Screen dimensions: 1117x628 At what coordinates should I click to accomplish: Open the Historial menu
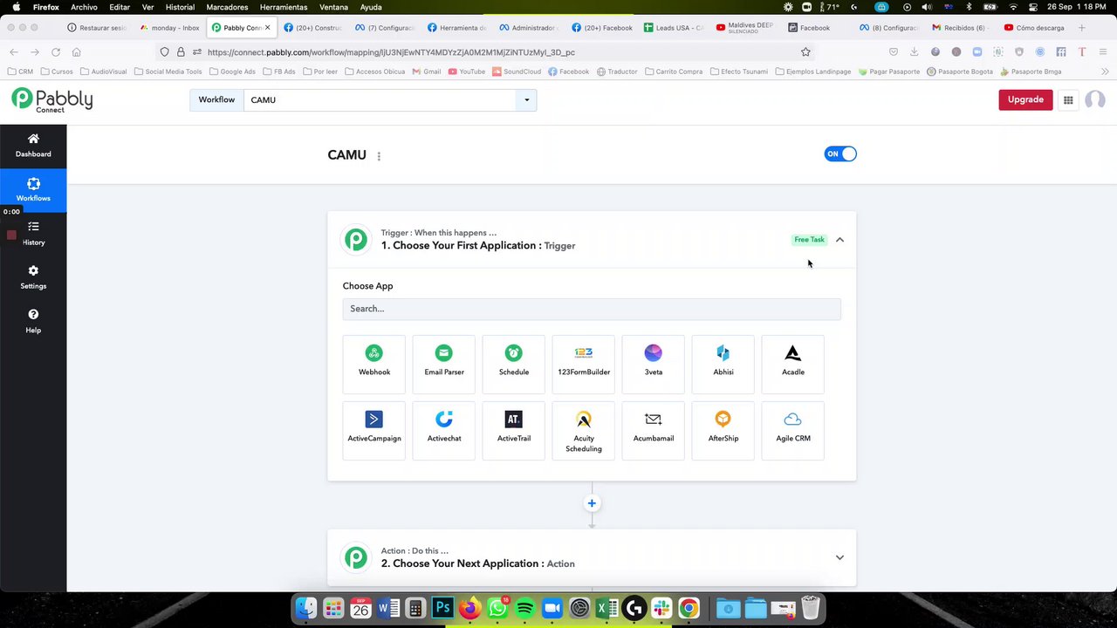pos(180,7)
